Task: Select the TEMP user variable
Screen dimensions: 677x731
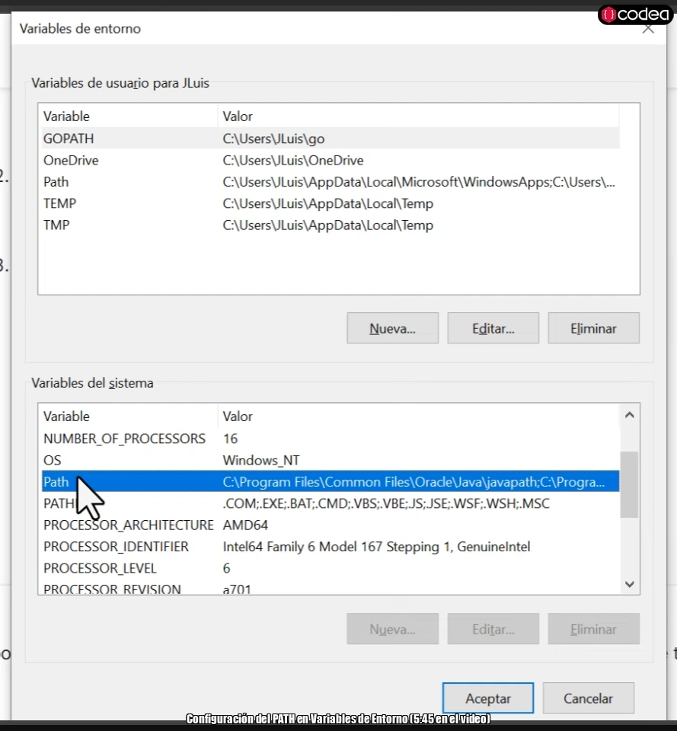Action: (114, 203)
